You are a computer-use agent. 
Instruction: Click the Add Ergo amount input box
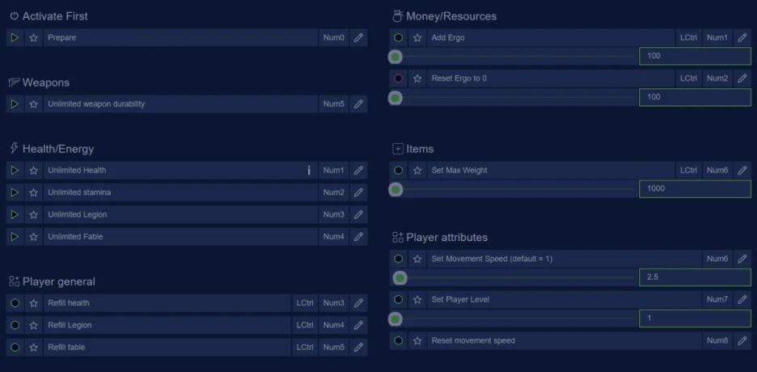pos(695,57)
